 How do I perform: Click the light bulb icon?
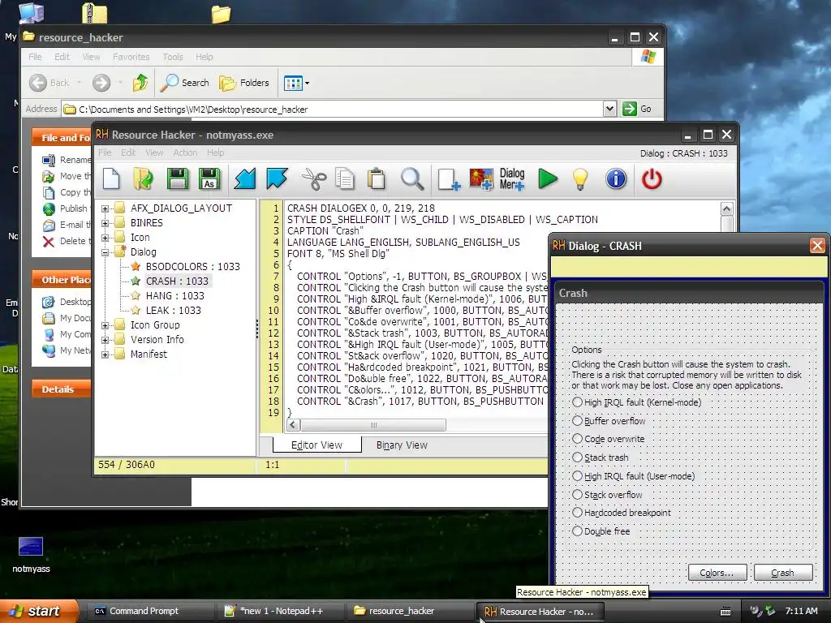click(580, 178)
